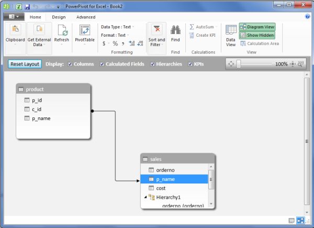
Task: Open the file menu dropdown button
Action: pos(14,17)
